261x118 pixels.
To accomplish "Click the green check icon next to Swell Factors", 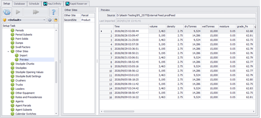I will [x=12, y=47].
